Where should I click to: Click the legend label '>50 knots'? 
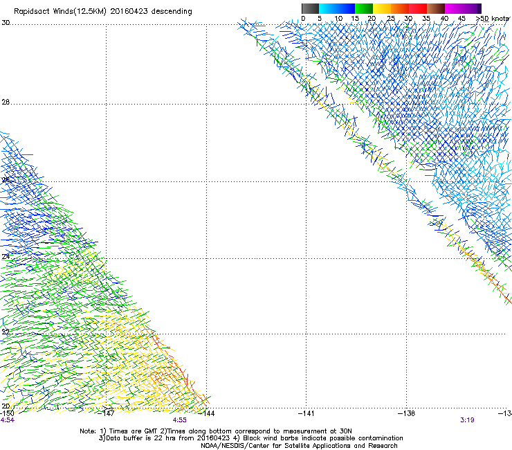click(x=493, y=19)
